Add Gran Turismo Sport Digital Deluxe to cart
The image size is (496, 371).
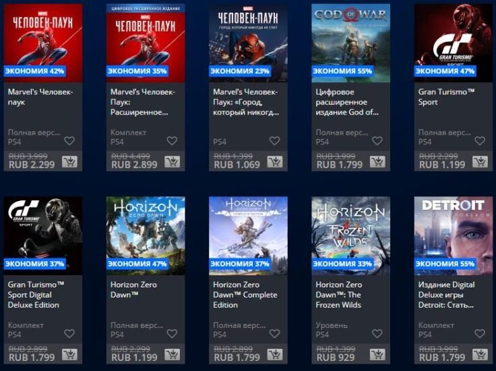(x=69, y=355)
